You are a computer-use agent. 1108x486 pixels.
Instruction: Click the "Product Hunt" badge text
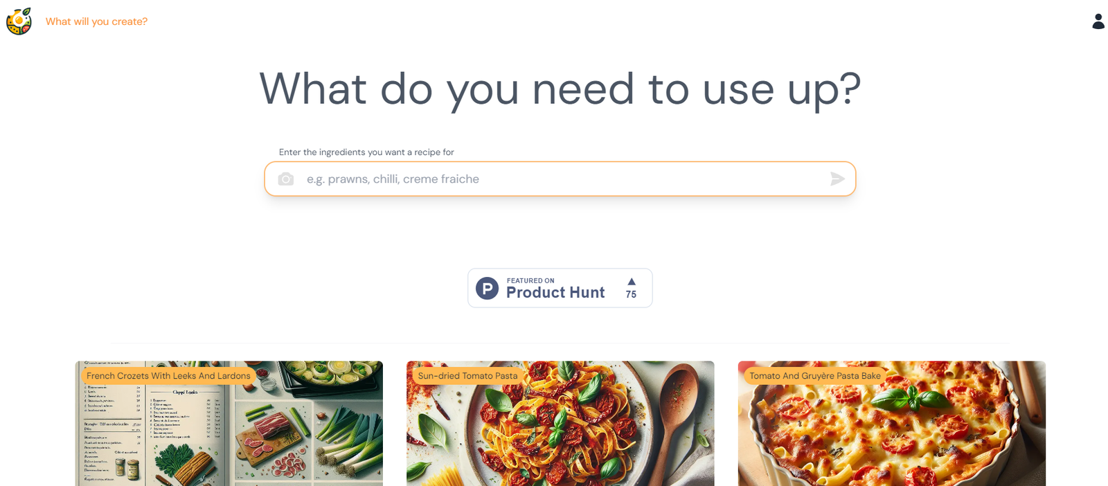tap(555, 293)
